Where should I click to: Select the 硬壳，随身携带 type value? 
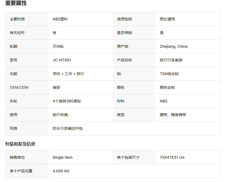173,115
